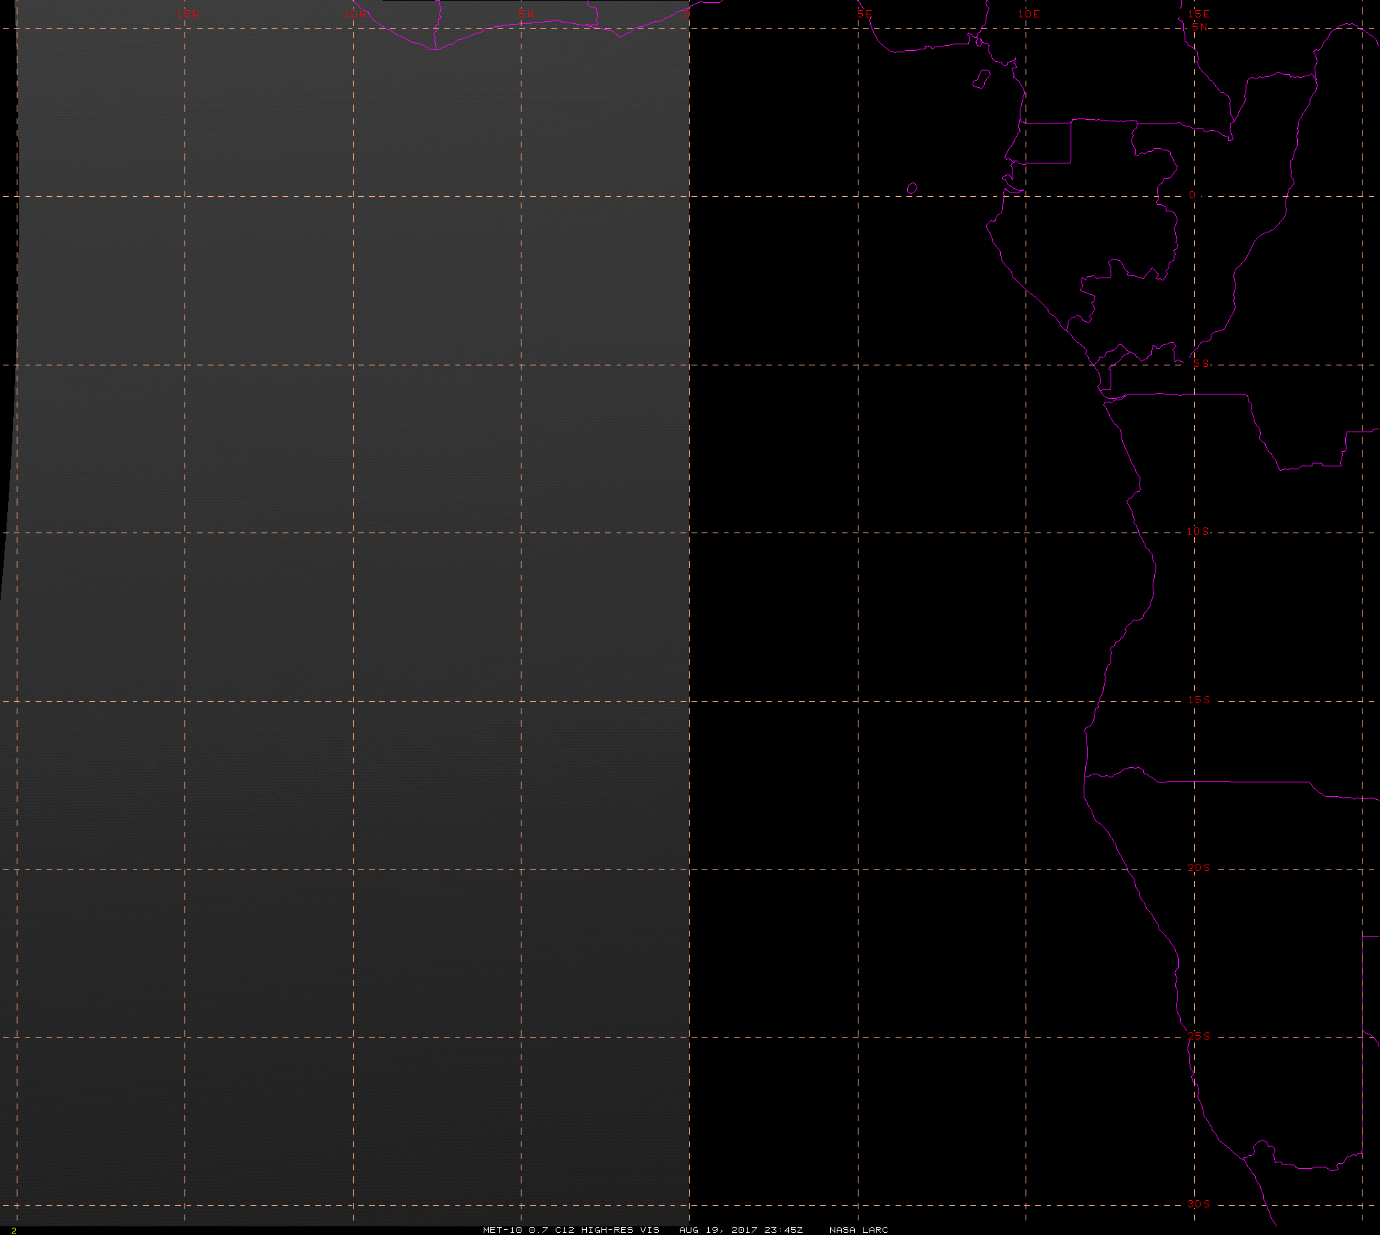
Task: Select the "15S" latitude label
Action: pos(1199,700)
